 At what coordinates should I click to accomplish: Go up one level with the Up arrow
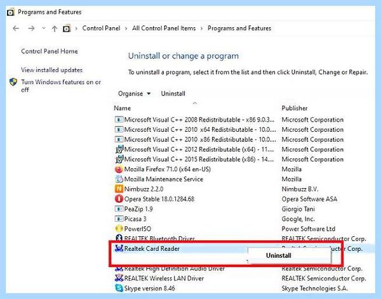[55, 29]
